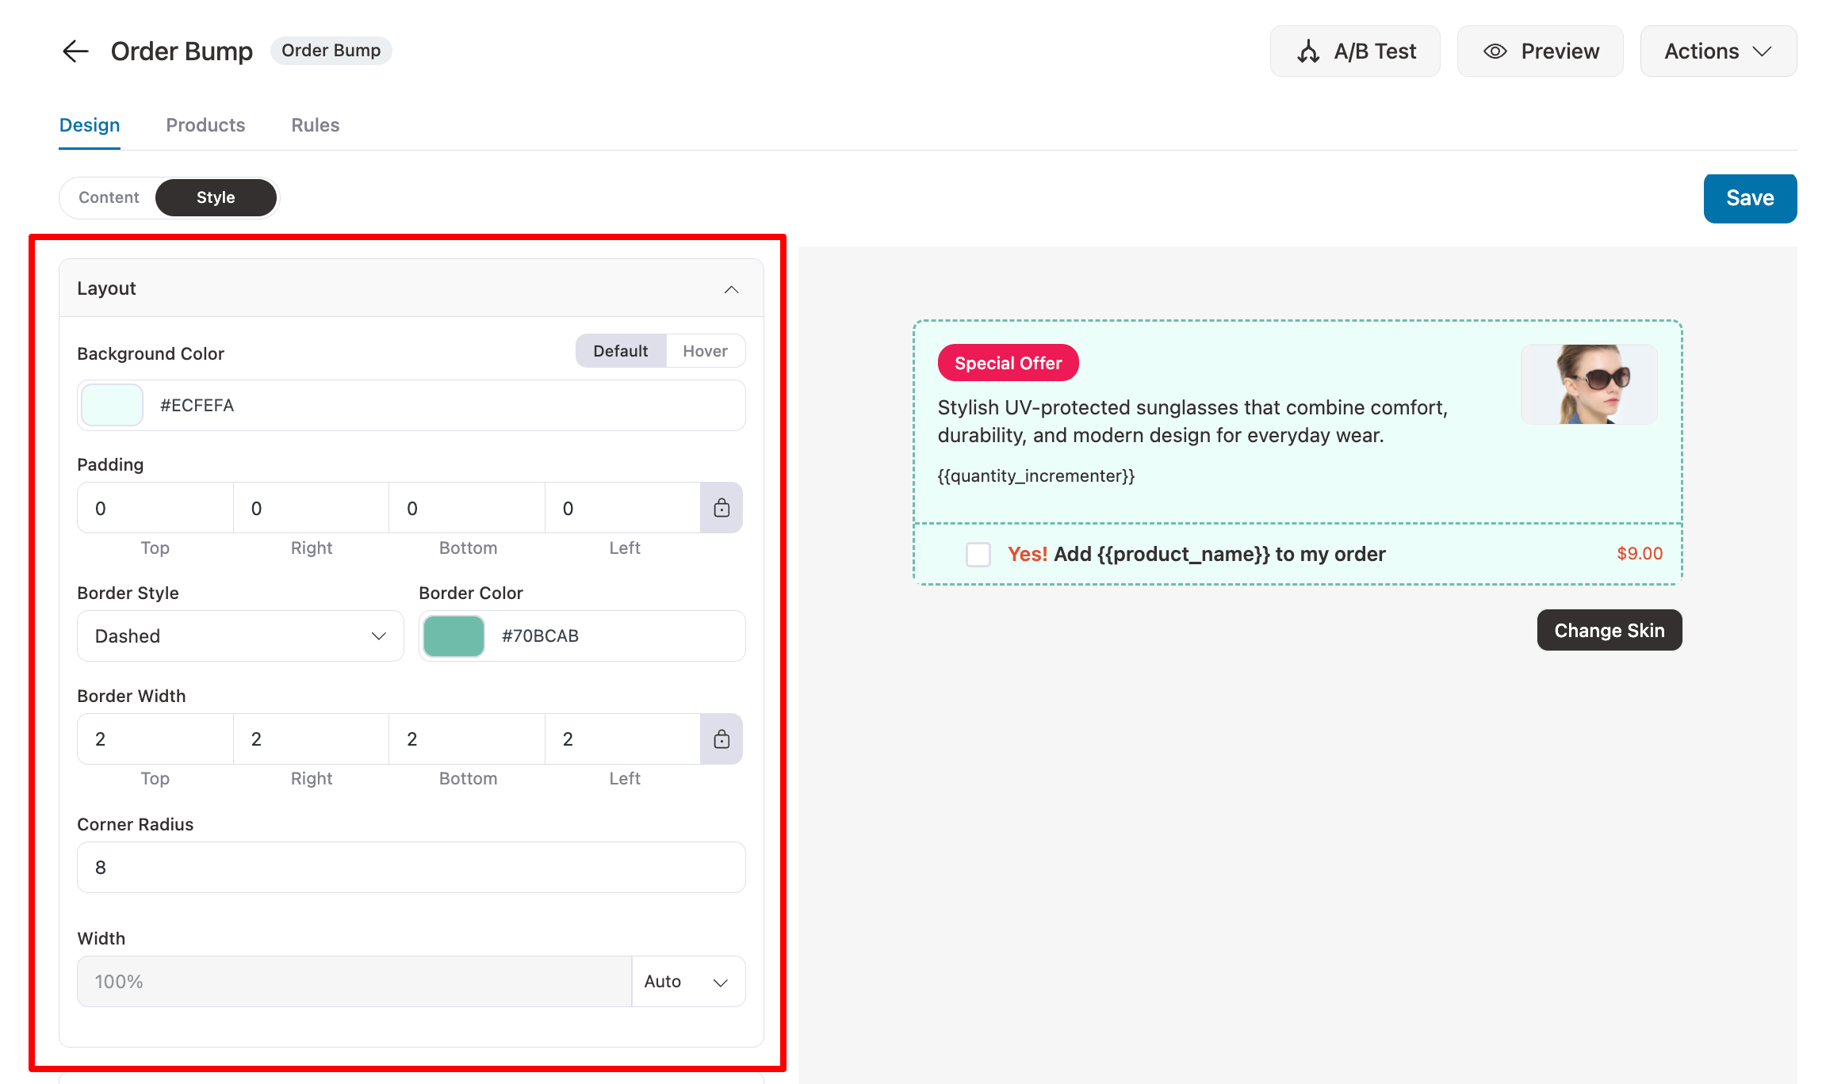Click the Change Skin button

pyautogui.click(x=1609, y=630)
